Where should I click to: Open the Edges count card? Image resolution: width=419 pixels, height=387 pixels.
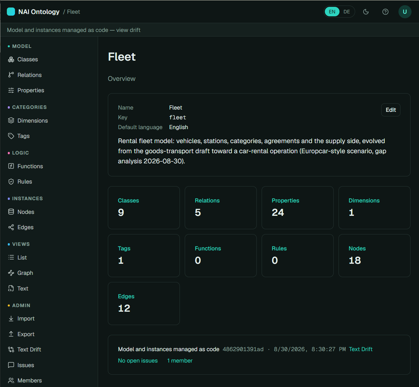click(x=144, y=304)
